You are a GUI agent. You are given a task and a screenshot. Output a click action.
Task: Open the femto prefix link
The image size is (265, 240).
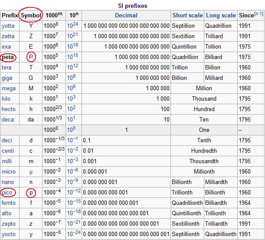pos(9,203)
